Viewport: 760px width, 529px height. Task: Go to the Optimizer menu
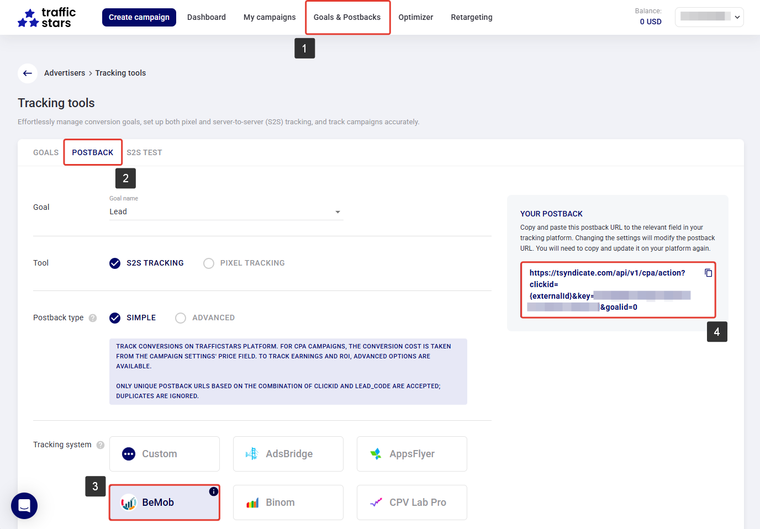[x=415, y=17]
